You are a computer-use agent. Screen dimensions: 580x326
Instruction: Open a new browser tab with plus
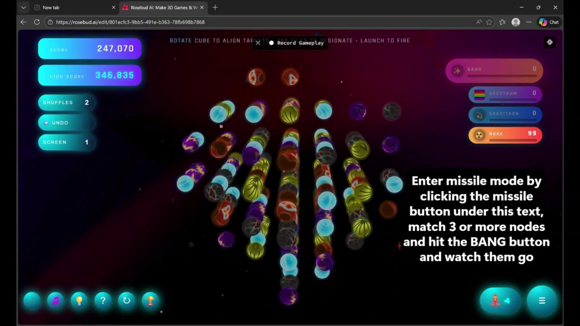coord(215,8)
